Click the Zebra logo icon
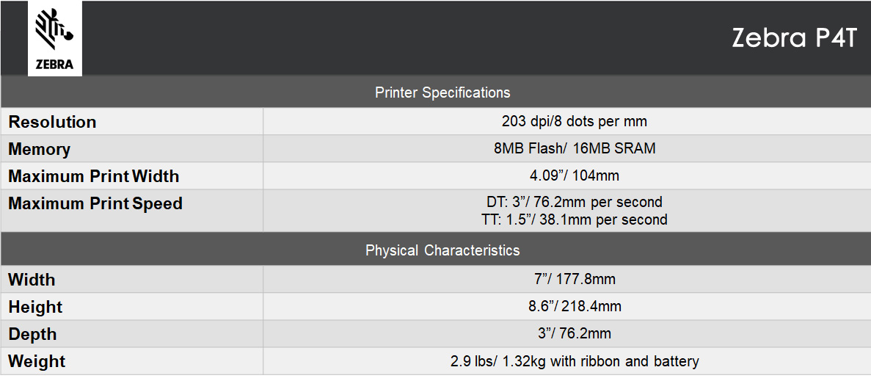Image resolution: width=871 pixels, height=381 pixels. [x=54, y=38]
